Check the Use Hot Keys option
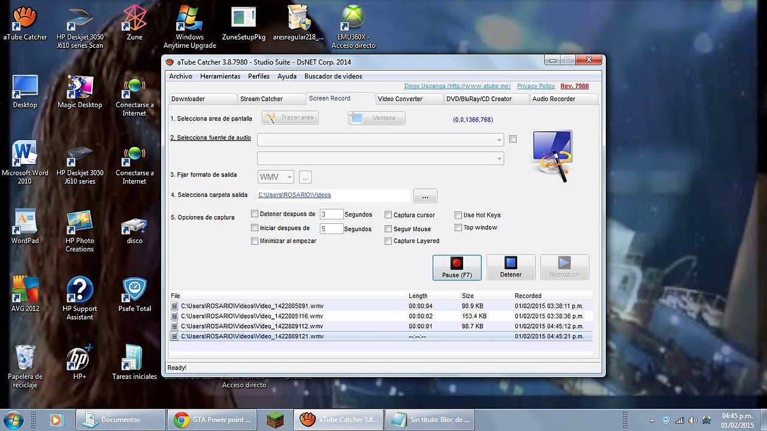This screenshot has height=431, width=767. click(458, 215)
